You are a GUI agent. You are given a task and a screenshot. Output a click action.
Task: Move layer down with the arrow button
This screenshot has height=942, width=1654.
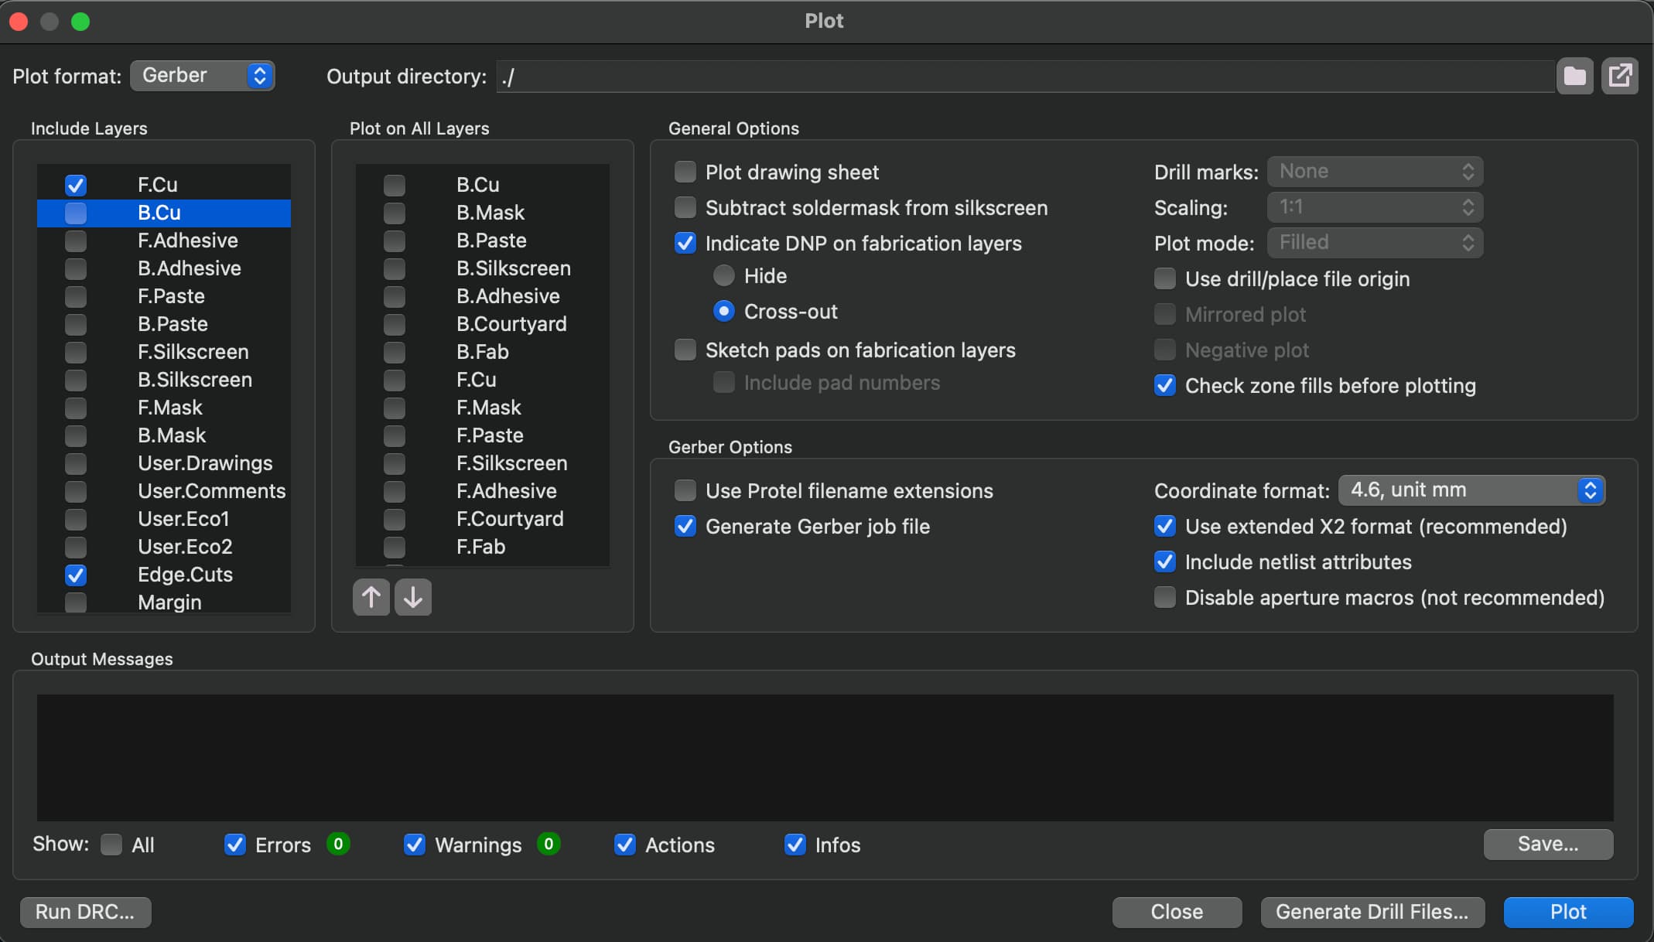click(413, 597)
